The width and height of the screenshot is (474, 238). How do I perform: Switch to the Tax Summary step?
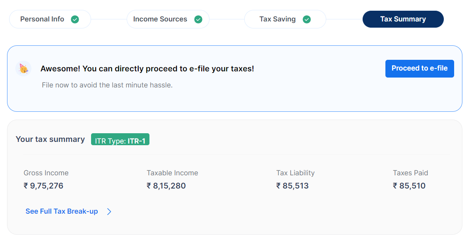403,19
